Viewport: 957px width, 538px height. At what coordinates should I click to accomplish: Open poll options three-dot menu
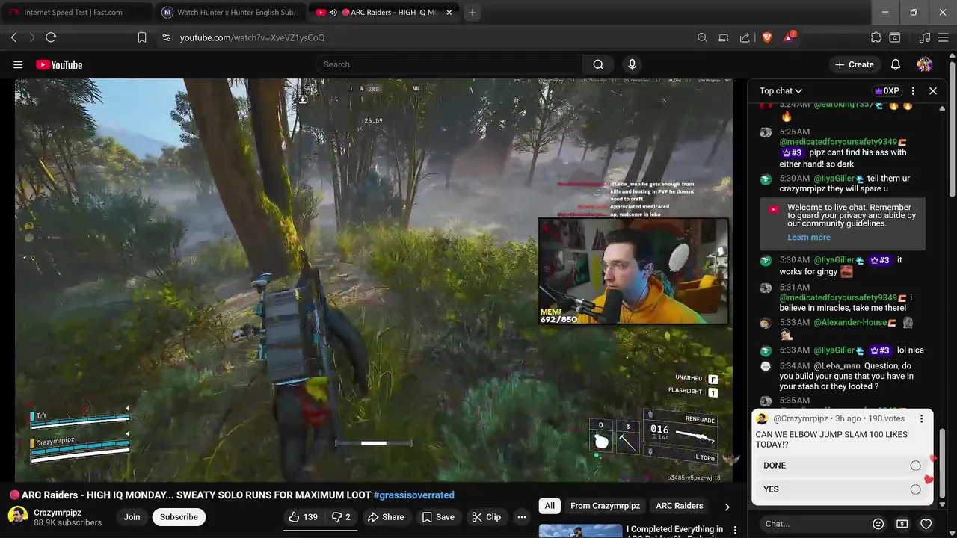click(x=921, y=419)
